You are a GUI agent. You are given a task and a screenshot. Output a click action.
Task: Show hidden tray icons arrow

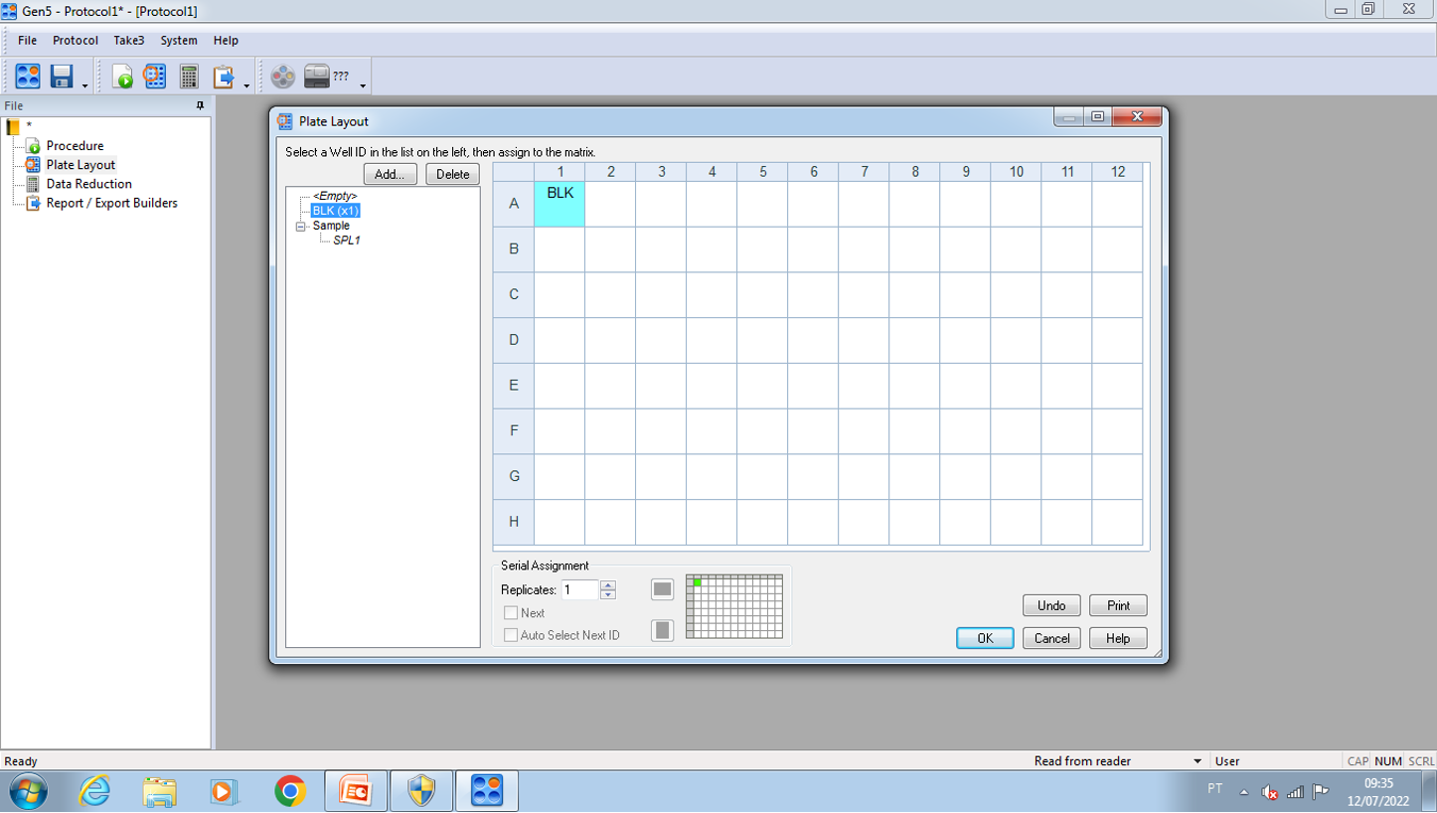(1243, 792)
